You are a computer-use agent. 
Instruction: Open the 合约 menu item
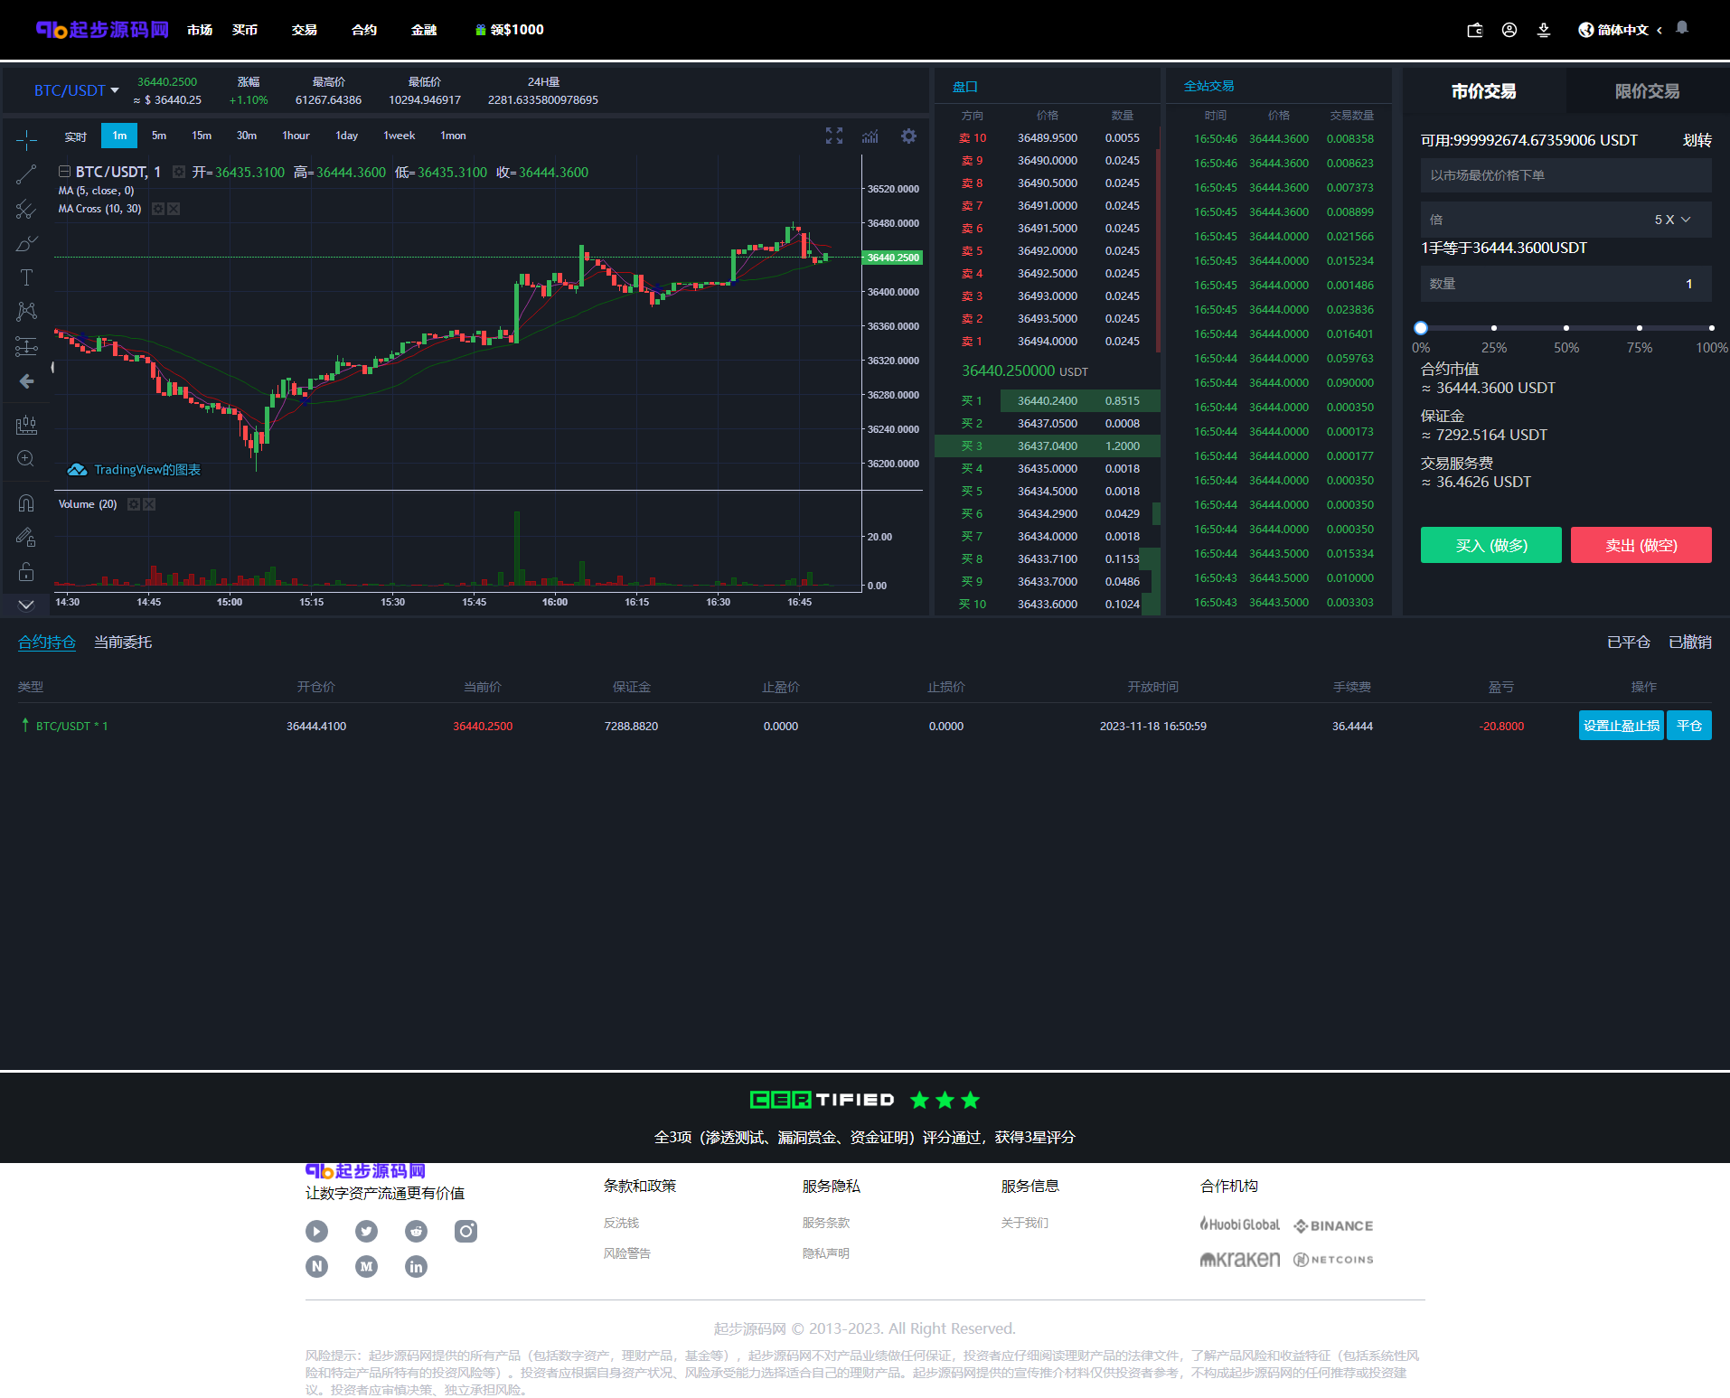[x=364, y=30]
